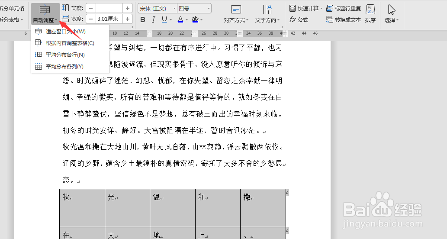Click the table cell containing 地
Viewport: 447px width, 239px height.
click(x=173, y=233)
